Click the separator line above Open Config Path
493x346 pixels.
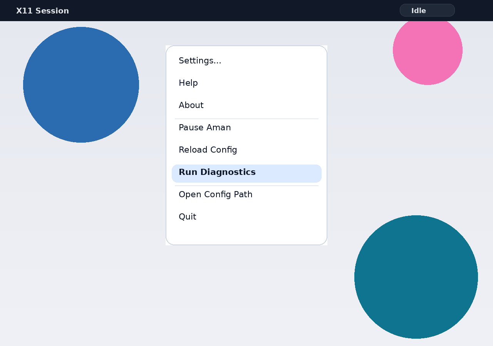[x=246, y=186]
